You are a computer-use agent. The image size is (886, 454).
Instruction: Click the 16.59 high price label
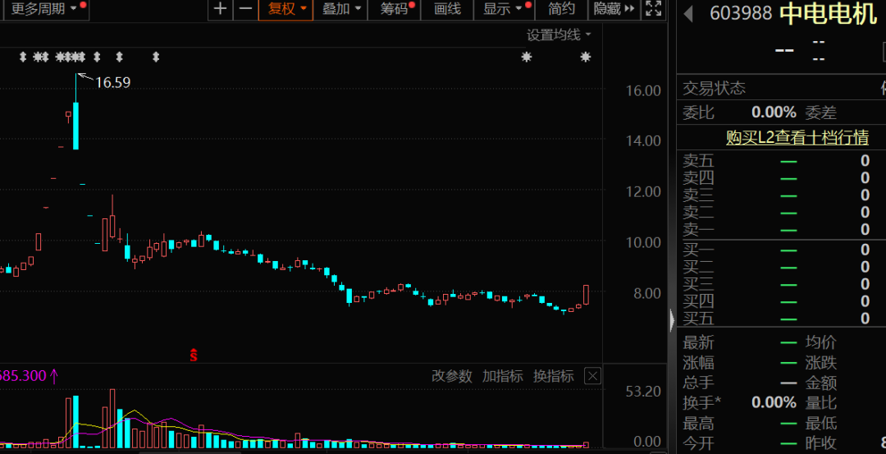(112, 82)
